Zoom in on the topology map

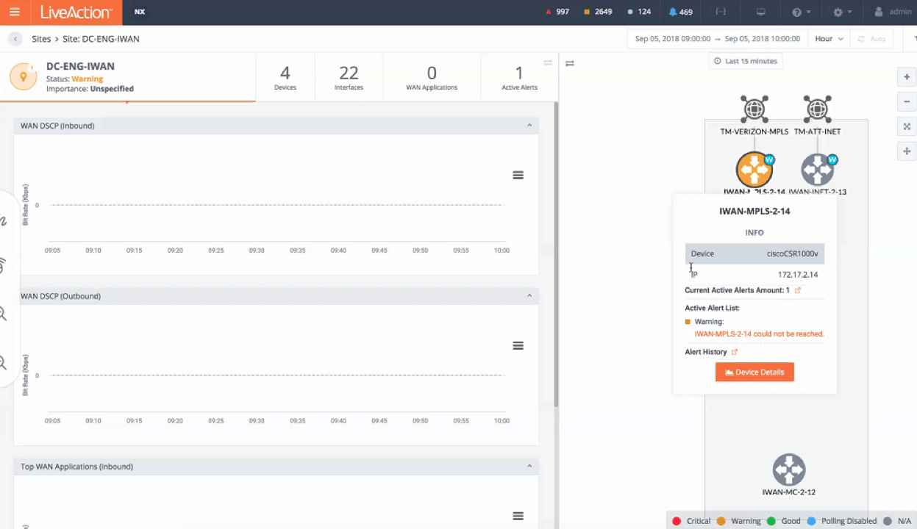907,77
